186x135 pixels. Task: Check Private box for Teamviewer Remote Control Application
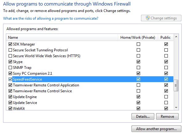tap(138, 85)
